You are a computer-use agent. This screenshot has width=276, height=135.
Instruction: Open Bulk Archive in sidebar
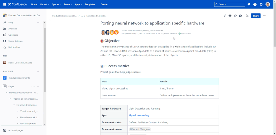[x=14, y=47]
